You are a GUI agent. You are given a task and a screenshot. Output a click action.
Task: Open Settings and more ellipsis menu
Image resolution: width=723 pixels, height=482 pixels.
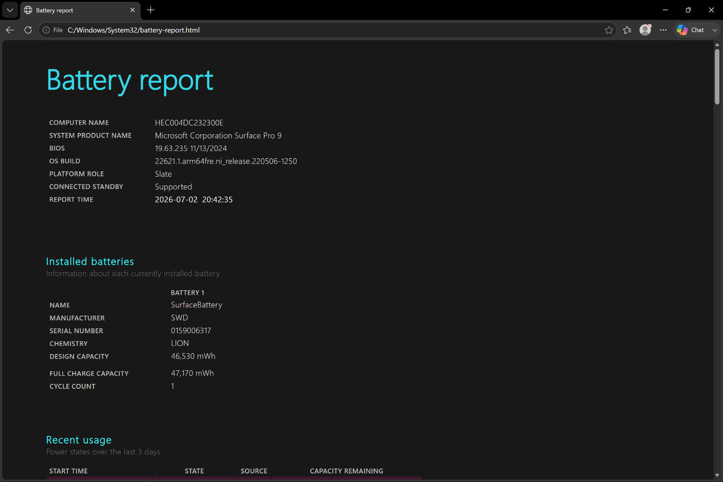tap(663, 30)
